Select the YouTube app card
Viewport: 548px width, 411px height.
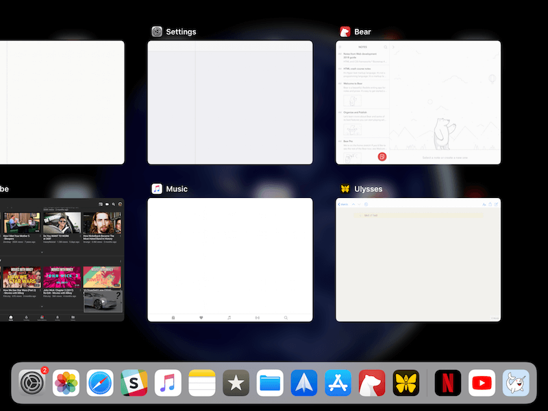click(x=62, y=260)
